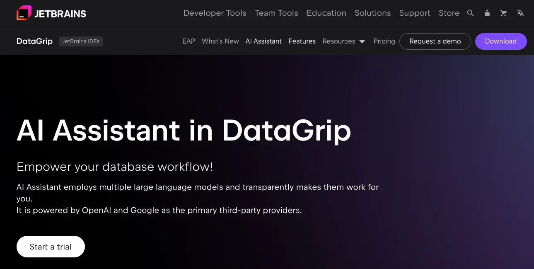The width and height of the screenshot is (534, 269).
Task: Click the DataGrip product logo
Action: (x=34, y=41)
